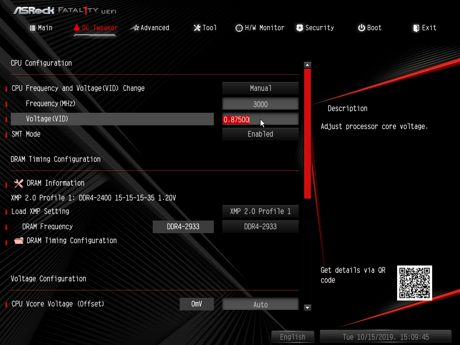Image resolution: width=460 pixels, height=345 pixels.
Task: Expand DRAM Timing Configuration folder
Action: 18,241
